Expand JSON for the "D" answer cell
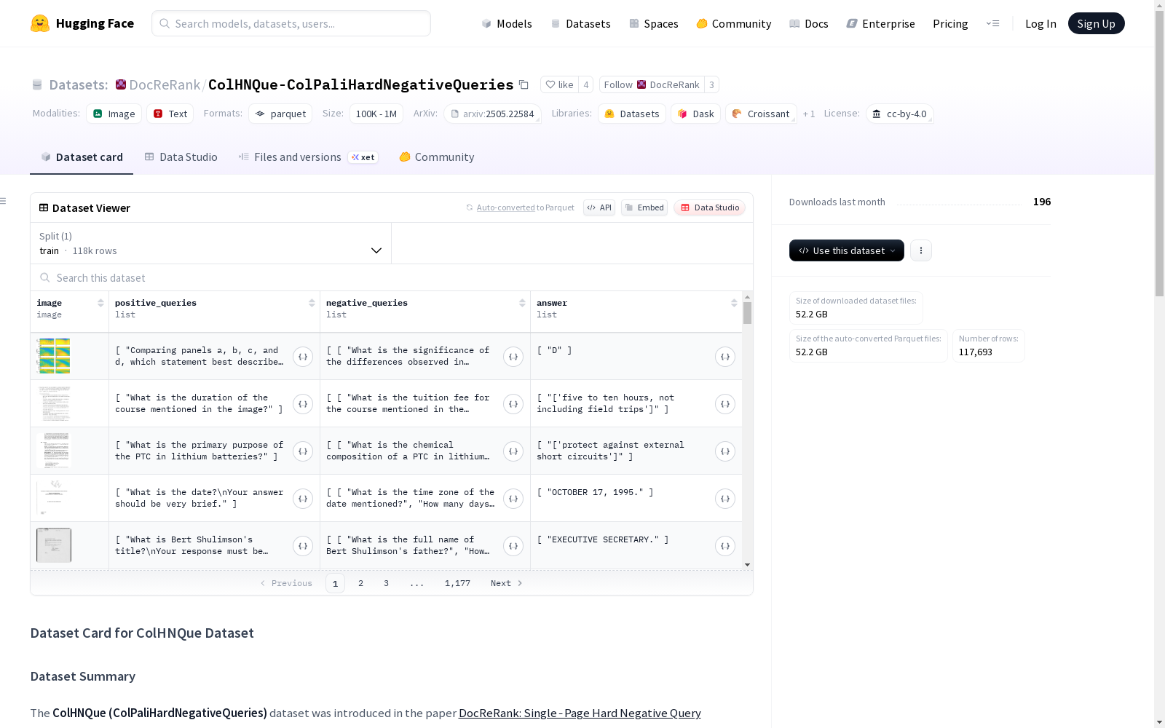The image size is (1165, 728). 725,357
